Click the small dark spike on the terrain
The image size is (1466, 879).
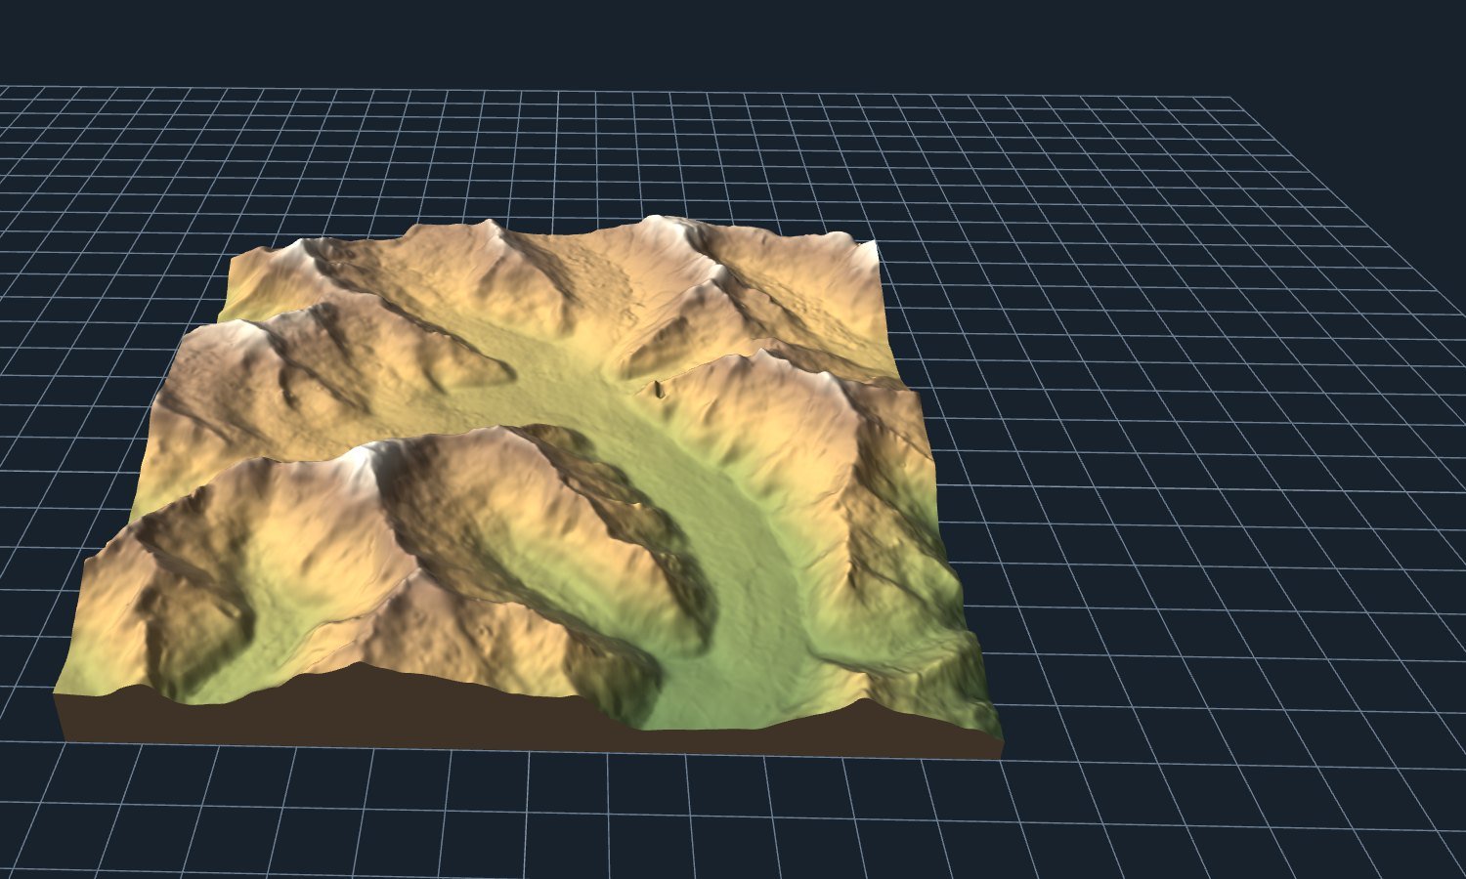[x=660, y=391]
